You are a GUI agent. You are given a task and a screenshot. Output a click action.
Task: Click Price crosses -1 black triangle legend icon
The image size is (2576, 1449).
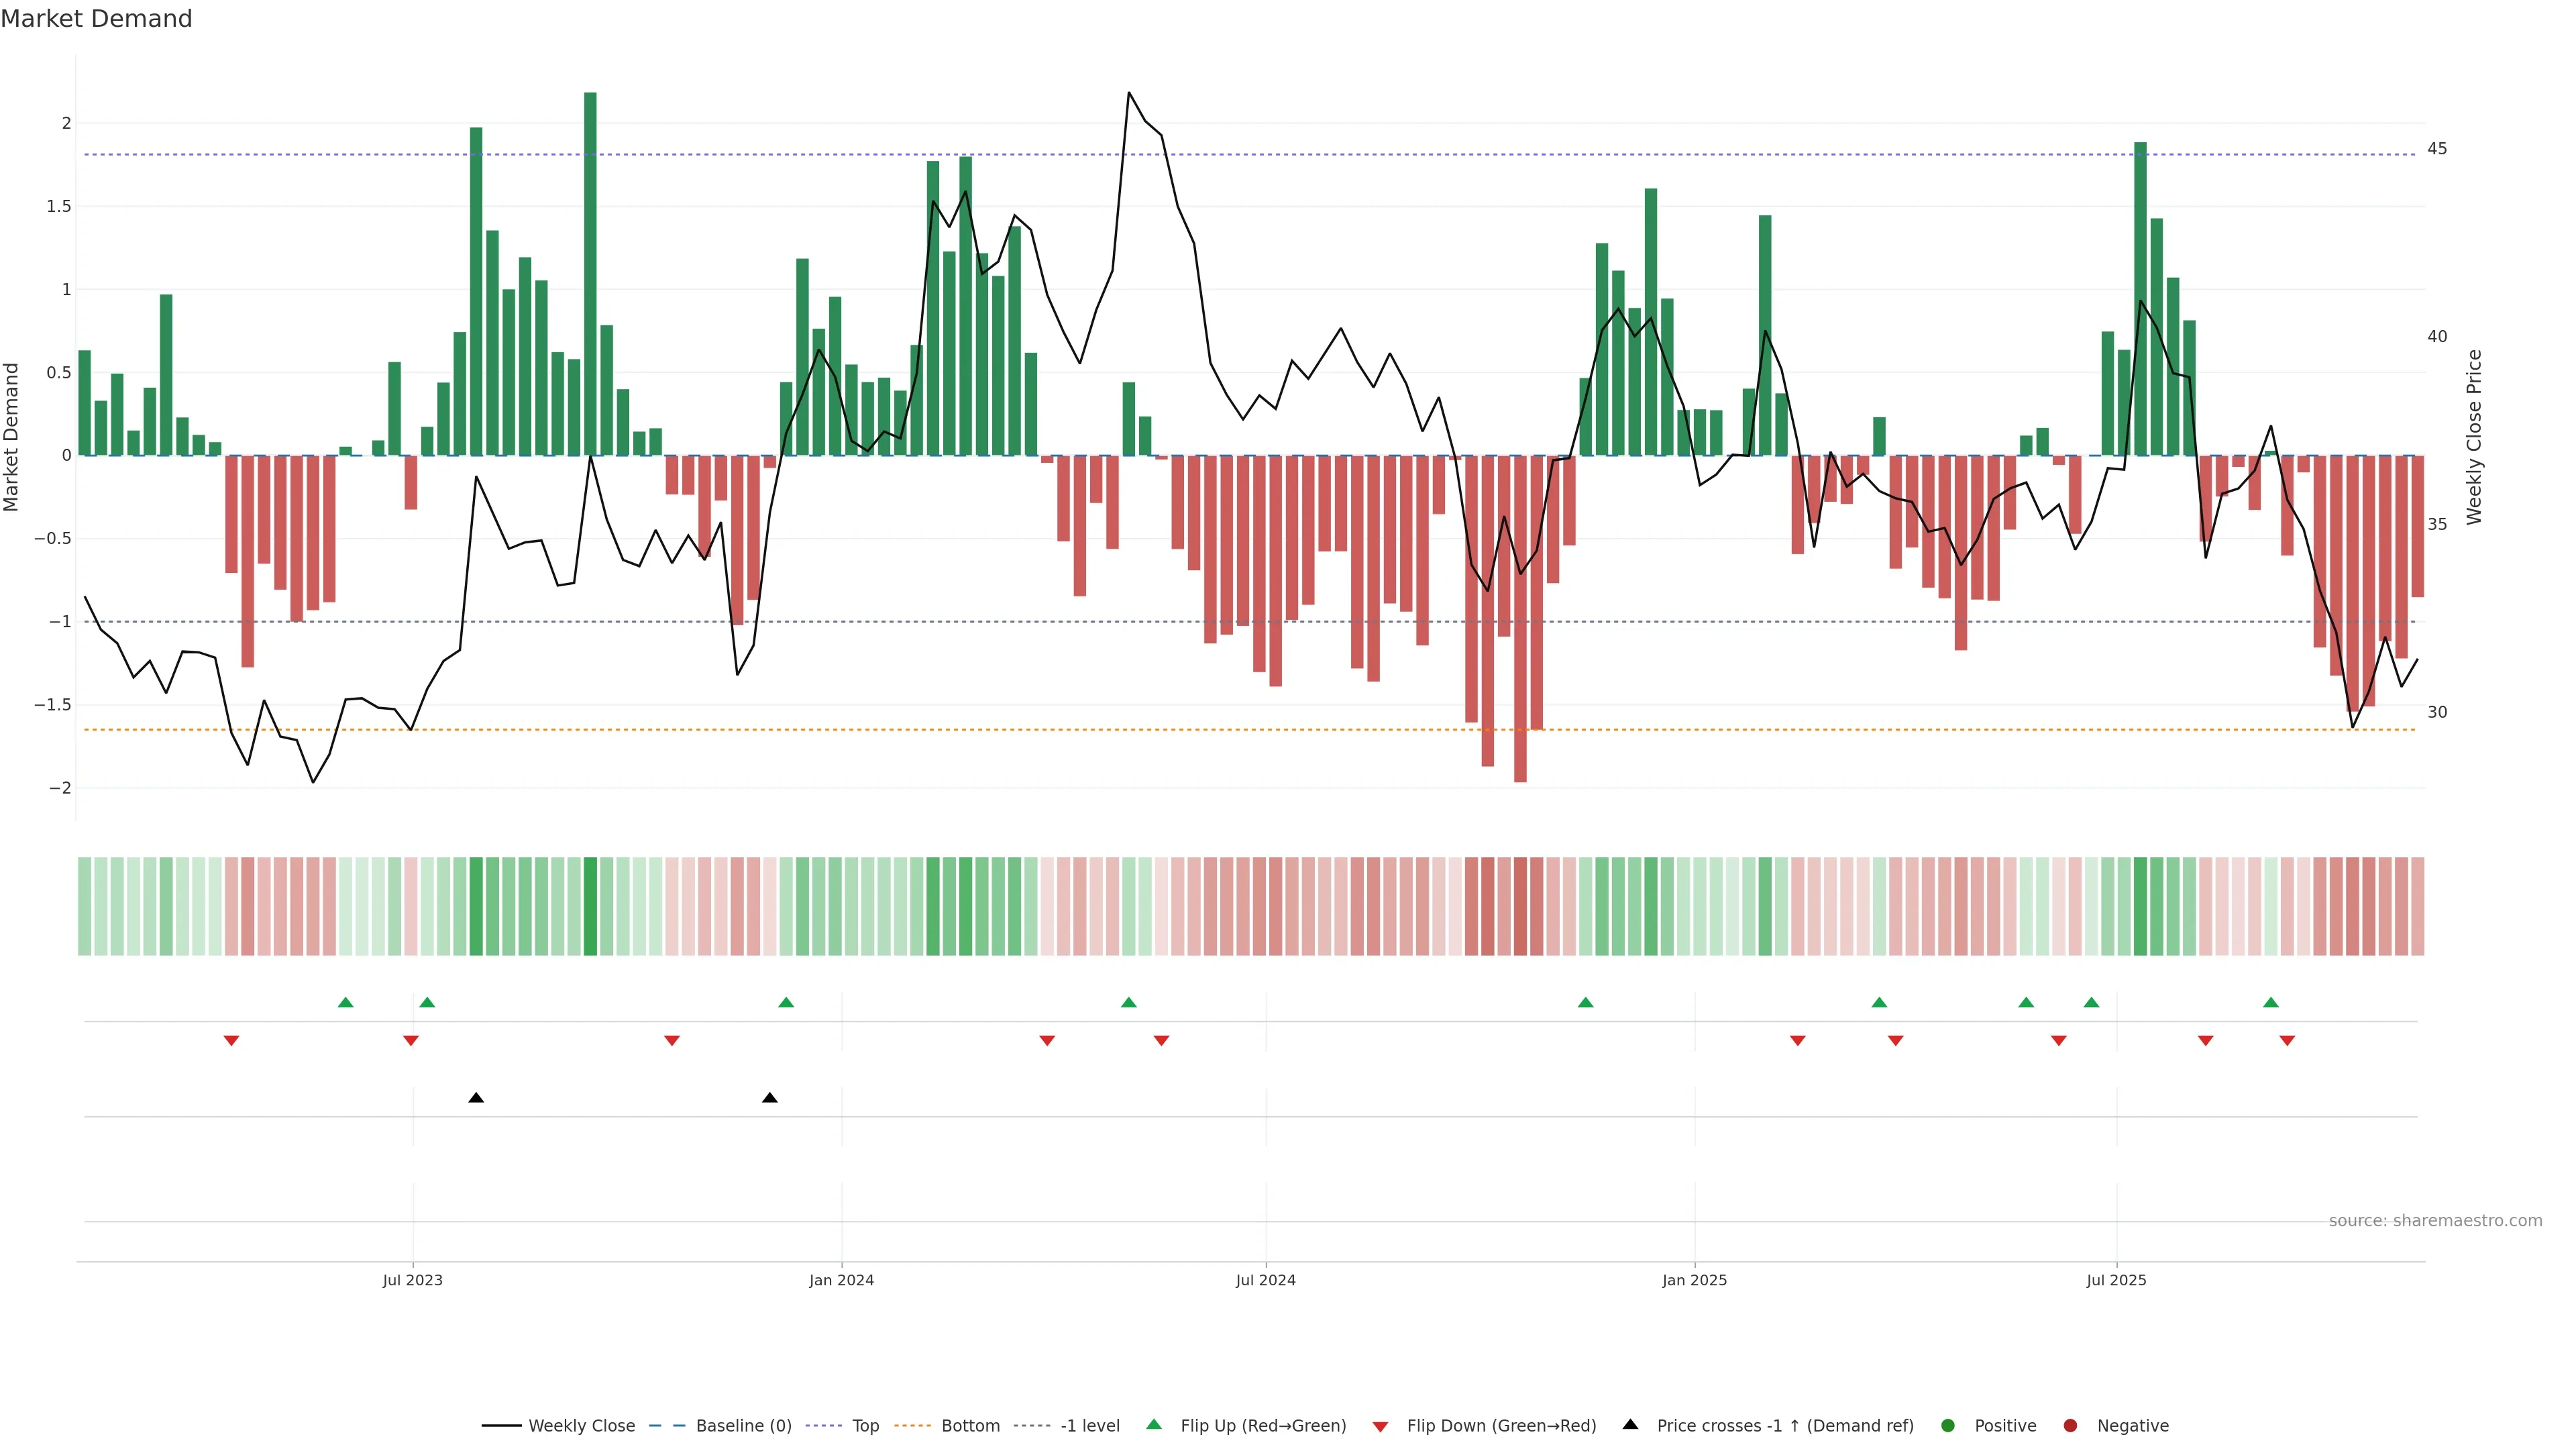pyautogui.click(x=1630, y=1424)
